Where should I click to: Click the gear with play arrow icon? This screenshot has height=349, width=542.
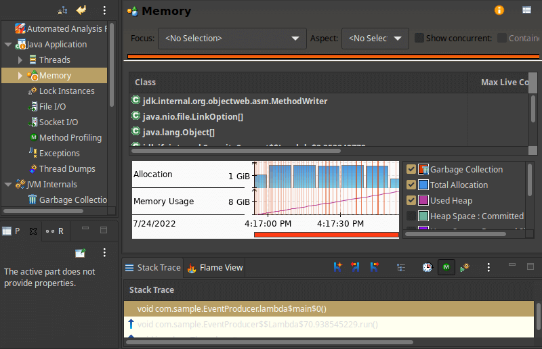pos(465,267)
